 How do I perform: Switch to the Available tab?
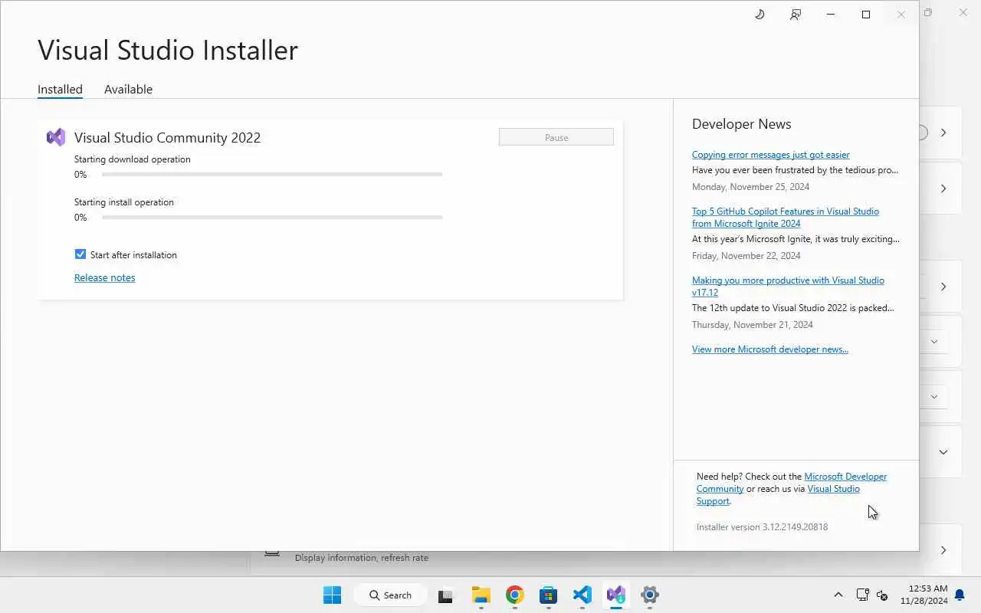(x=128, y=89)
